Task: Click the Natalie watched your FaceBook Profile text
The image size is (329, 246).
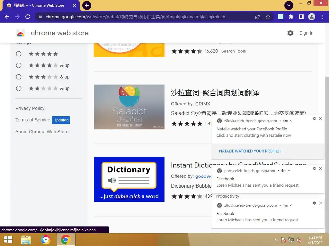Action: 252,129
